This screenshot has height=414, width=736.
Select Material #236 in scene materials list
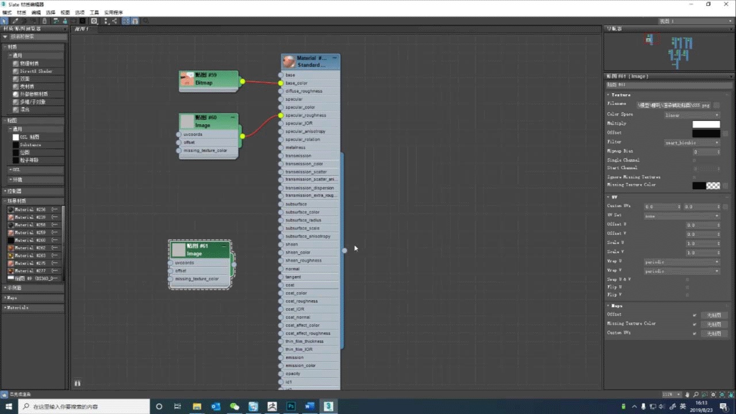(x=34, y=210)
